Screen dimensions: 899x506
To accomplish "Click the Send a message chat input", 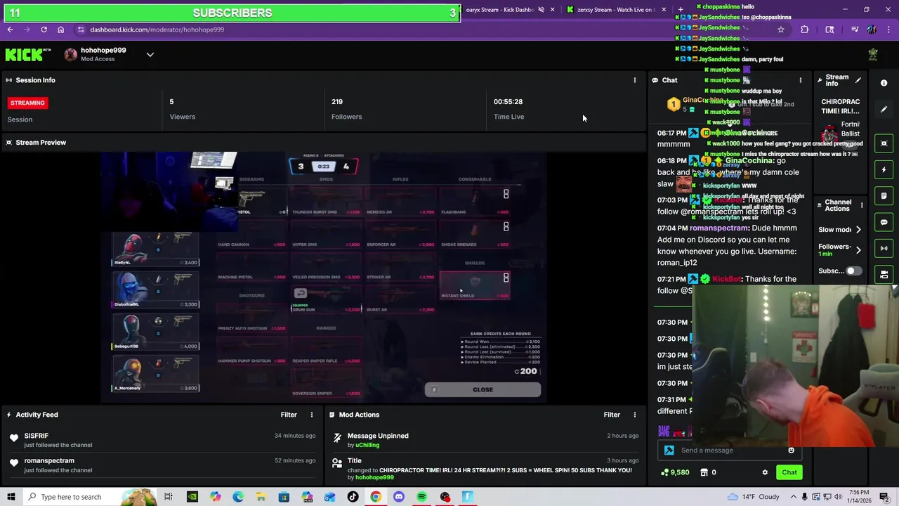I will [730, 450].
